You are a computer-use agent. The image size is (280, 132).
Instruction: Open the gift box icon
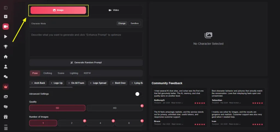click(x=6, y=117)
